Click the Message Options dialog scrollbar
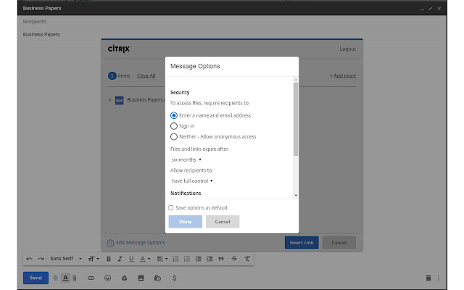The width and height of the screenshot is (464, 290). click(x=295, y=120)
